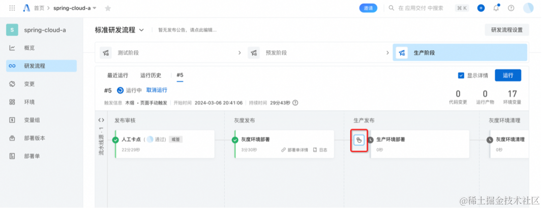Open the app launcher grid icon
The height and width of the screenshot is (209, 543).
12,8
